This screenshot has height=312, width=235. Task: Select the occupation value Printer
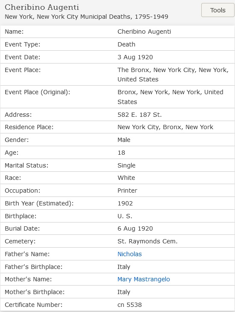tap(127, 191)
